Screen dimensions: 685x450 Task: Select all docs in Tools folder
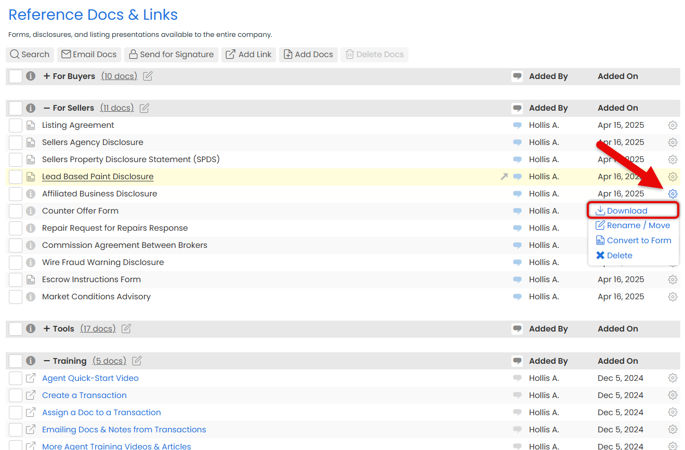[x=16, y=329]
